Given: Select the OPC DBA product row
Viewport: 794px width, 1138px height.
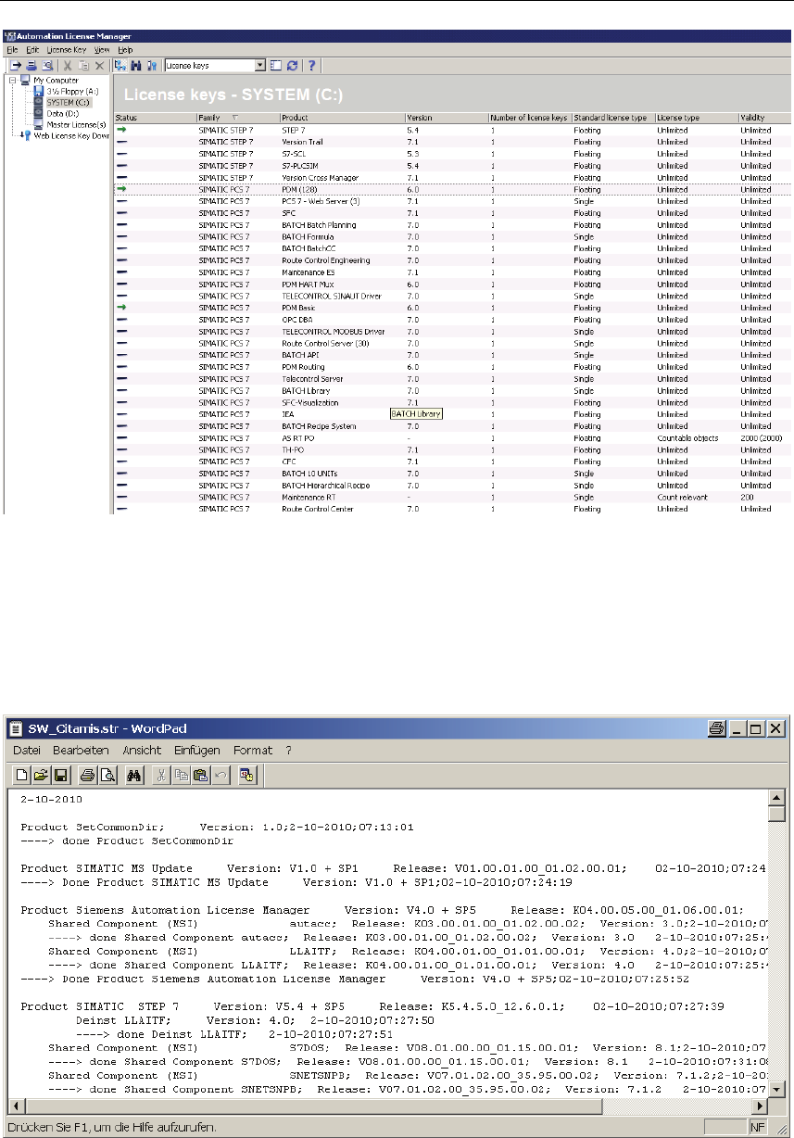Looking at the screenshot, I should (452, 320).
